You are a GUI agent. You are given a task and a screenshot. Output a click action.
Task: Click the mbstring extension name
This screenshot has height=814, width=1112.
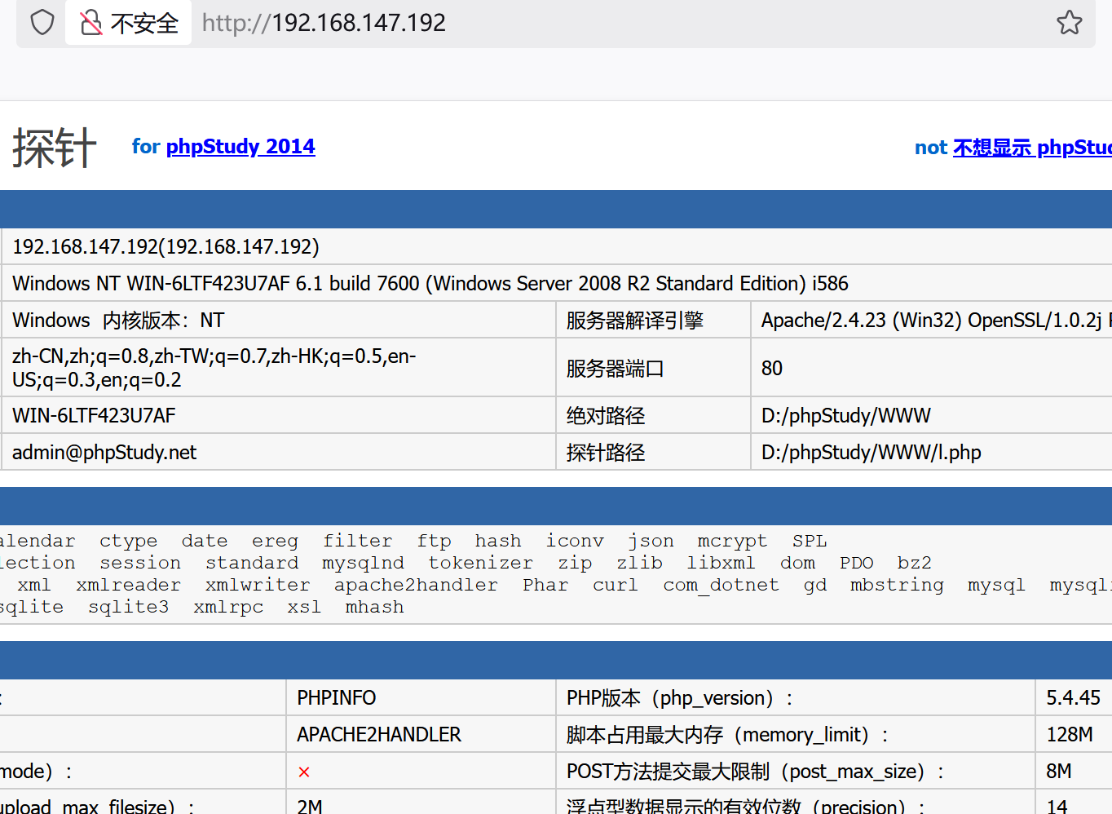pyautogui.click(x=897, y=585)
